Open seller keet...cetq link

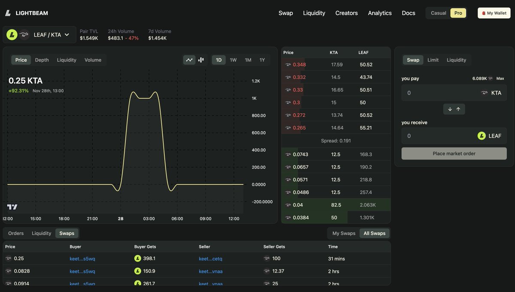pos(211,259)
